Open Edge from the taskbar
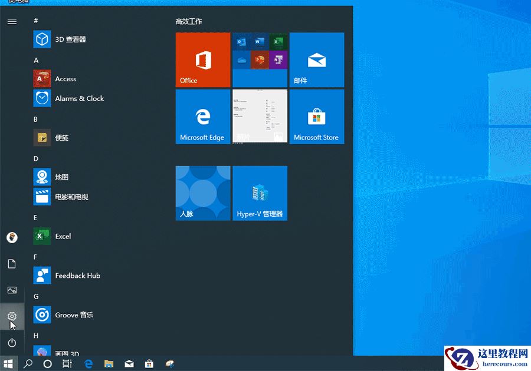Image resolution: width=531 pixels, height=371 pixels. pyautogui.click(x=88, y=363)
